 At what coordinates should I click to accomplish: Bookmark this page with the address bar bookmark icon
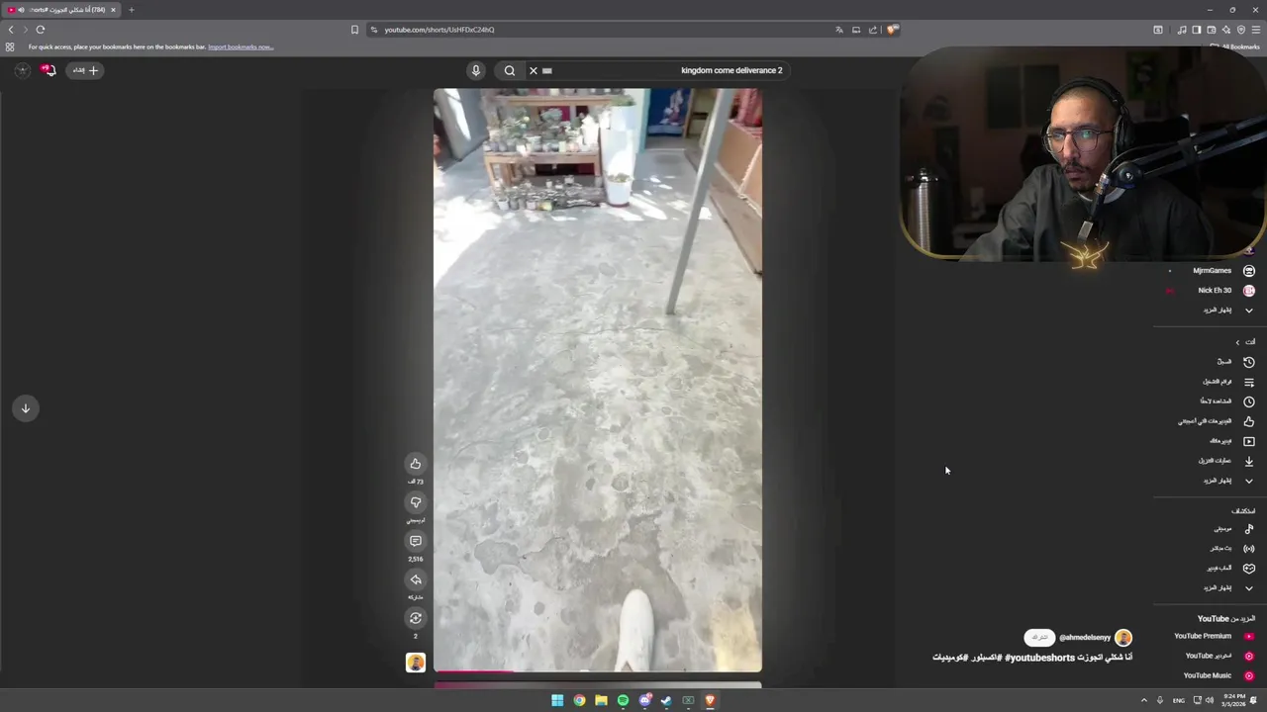354,30
